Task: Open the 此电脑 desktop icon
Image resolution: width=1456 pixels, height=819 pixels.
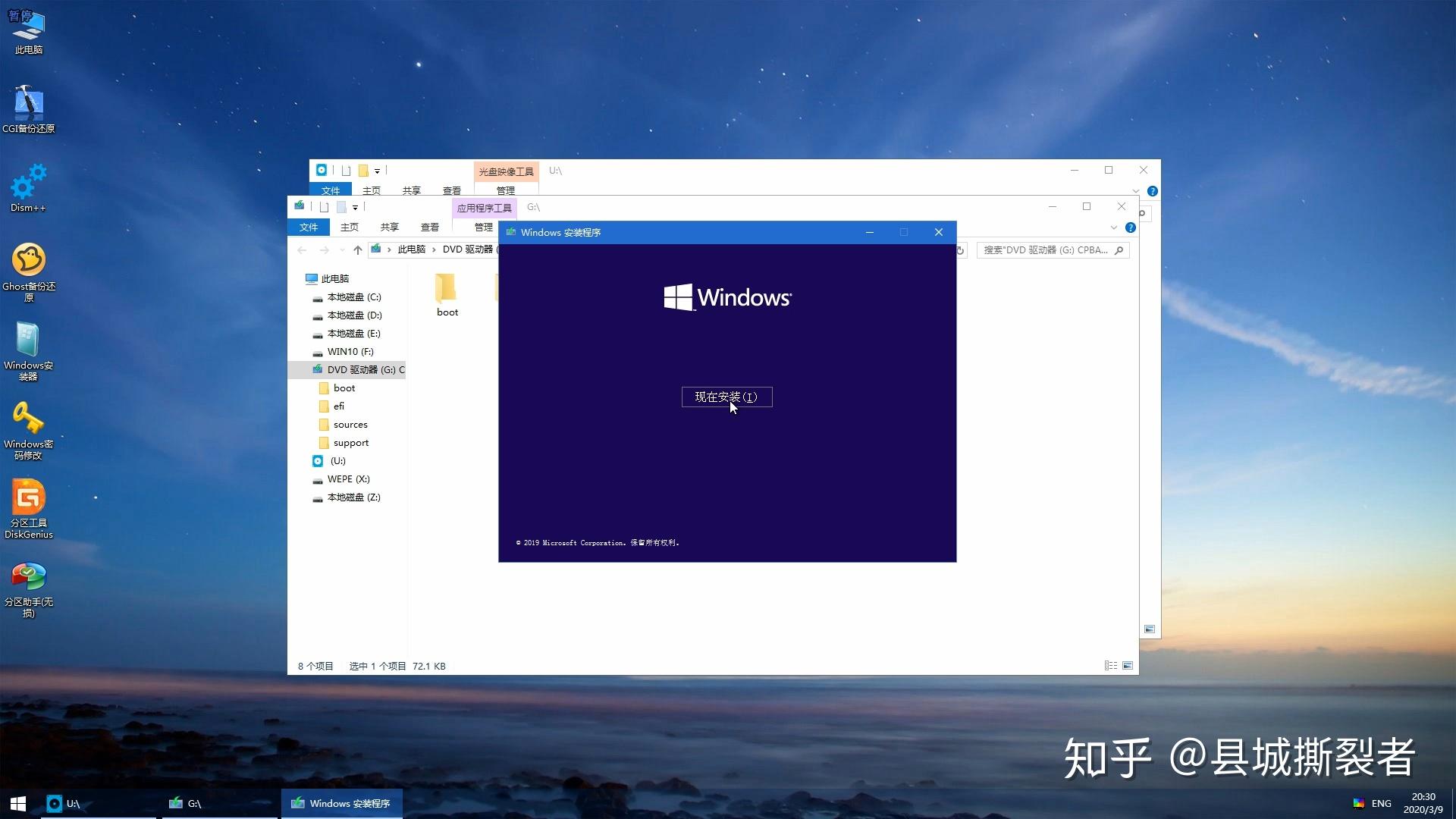Action: pyautogui.click(x=29, y=32)
